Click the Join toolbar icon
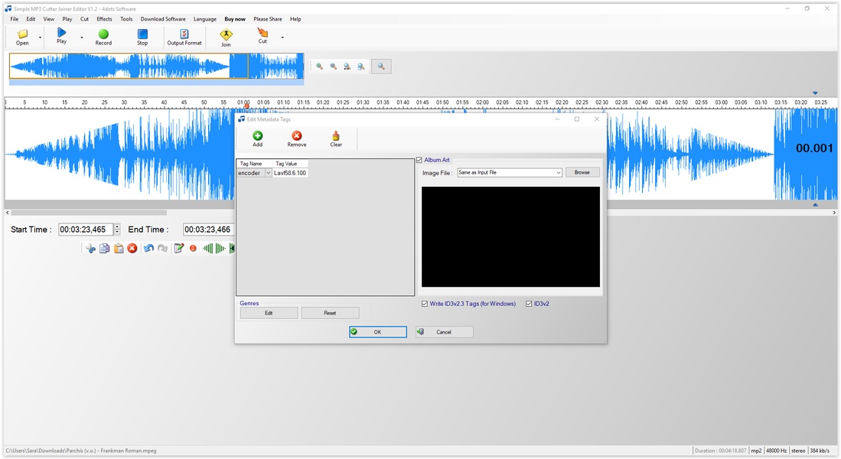This screenshot has height=459, width=841. (x=226, y=34)
